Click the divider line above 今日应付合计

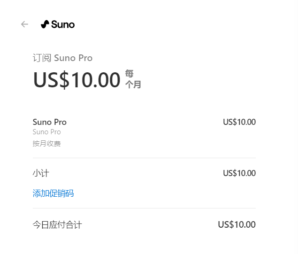tap(144, 208)
